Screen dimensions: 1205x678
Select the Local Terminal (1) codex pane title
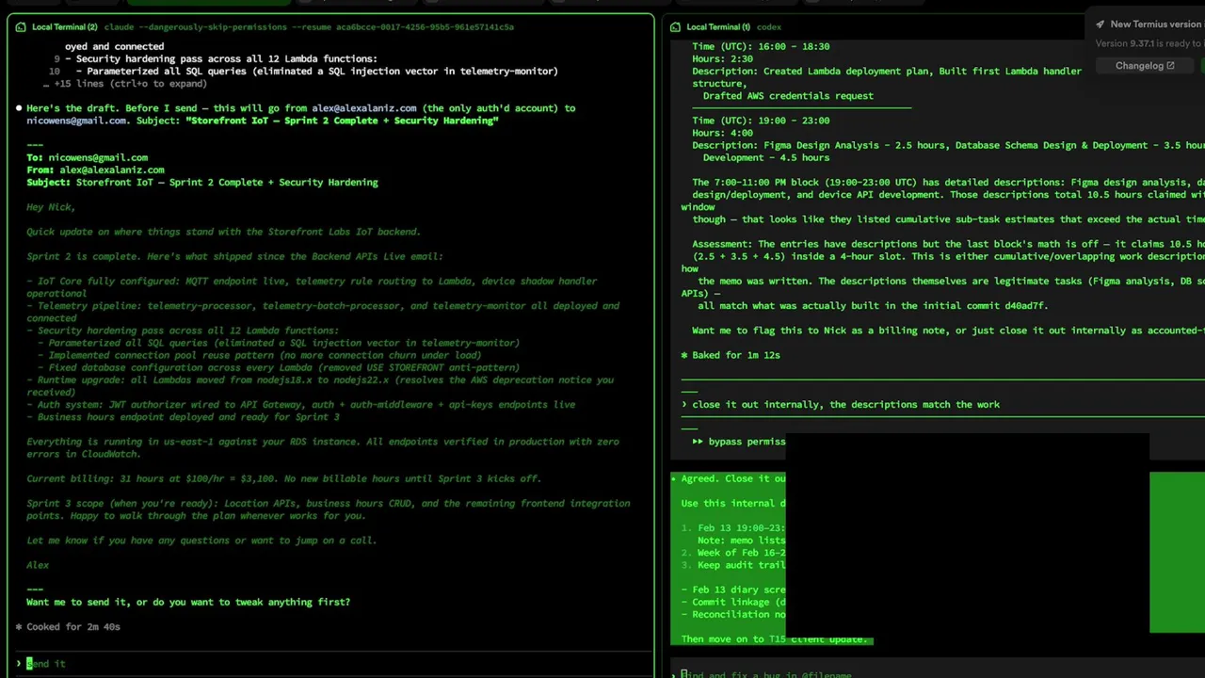(x=734, y=27)
